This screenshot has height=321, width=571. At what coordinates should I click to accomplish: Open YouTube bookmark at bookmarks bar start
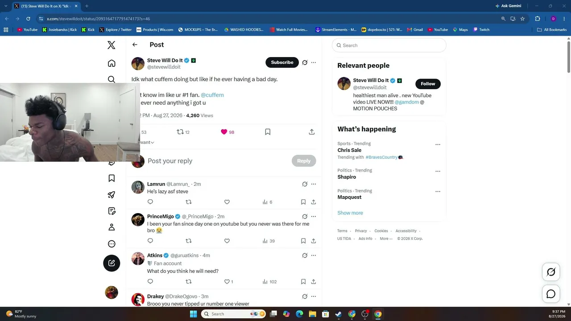click(27, 30)
